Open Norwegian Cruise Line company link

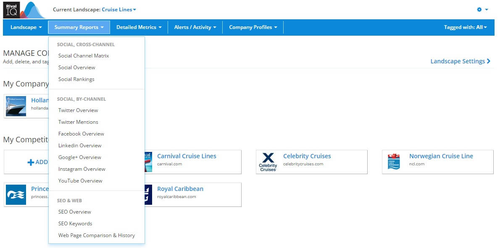(441, 156)
